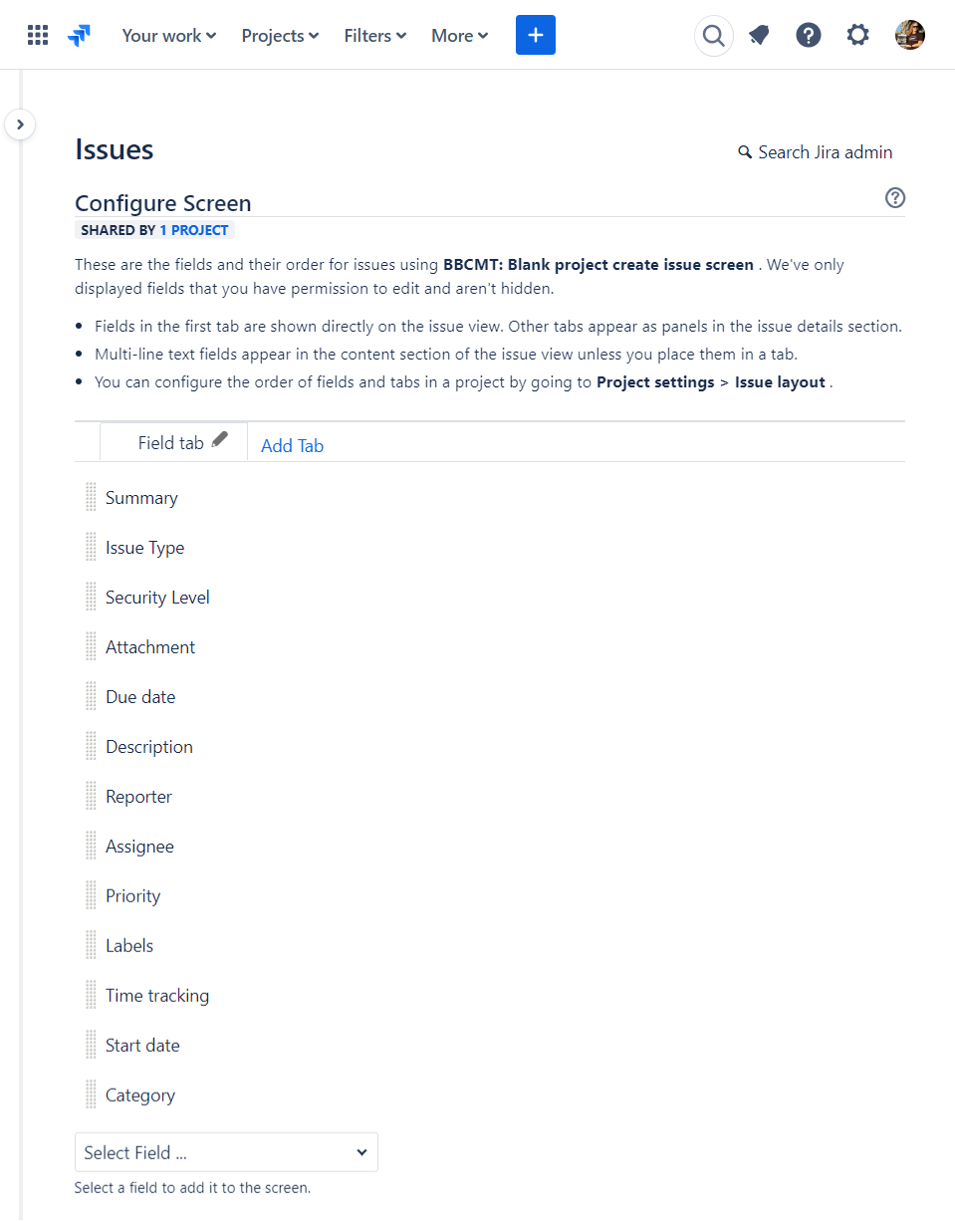
Task: Open the Select Field dropdown
Action: coord(226,1152)
